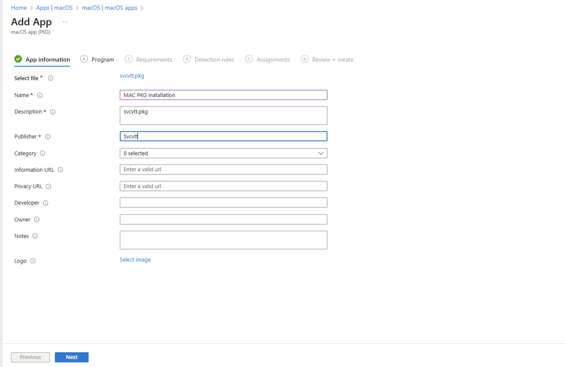Open the svcvtt.pkg file link
Image resolution: width=565 pixels, height=367 pixels.
pyautogui.click(x=132, y=76)
